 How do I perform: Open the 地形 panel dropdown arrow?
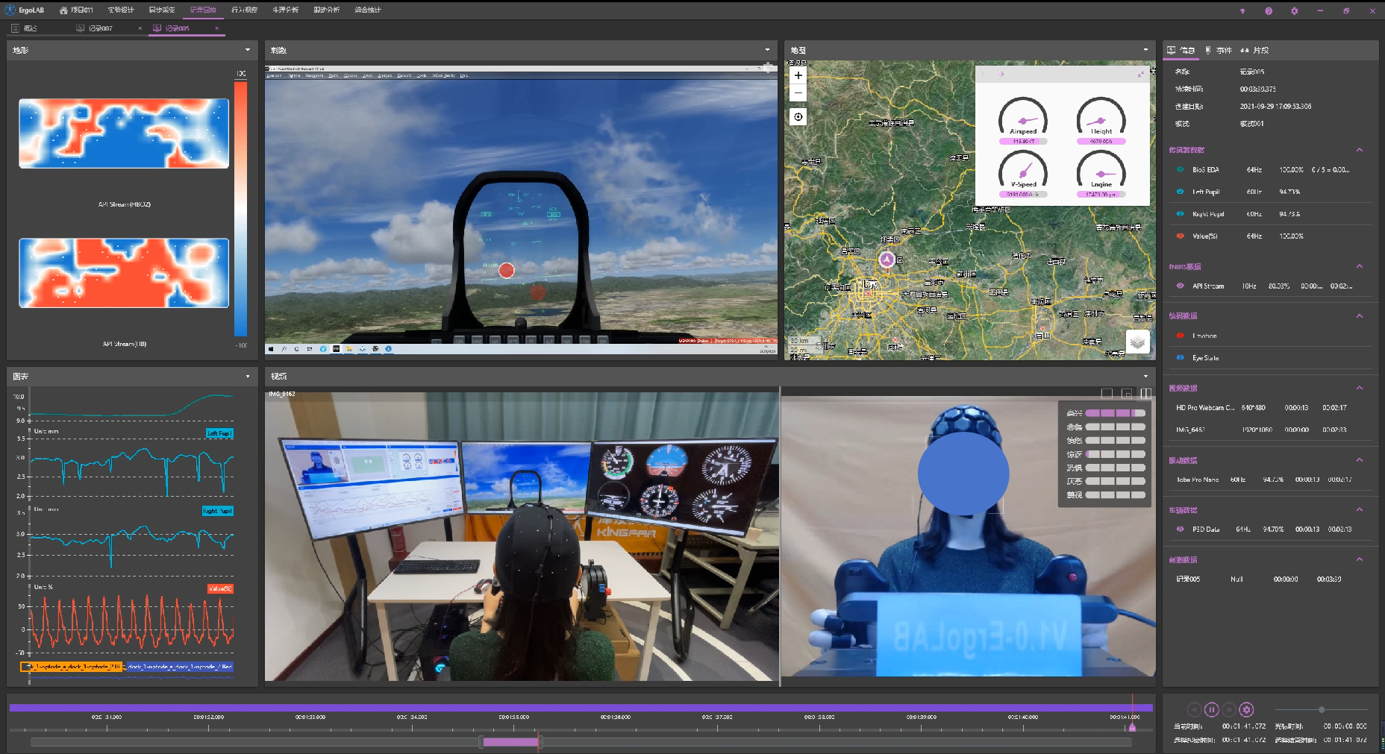tap(248, 50)
